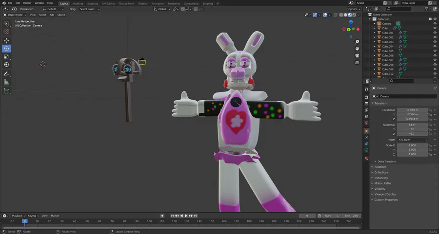Click the zoom magnifier icon in viewport
Screen dimensions: 439x234
pyautogui.click(x=357, y=42)
